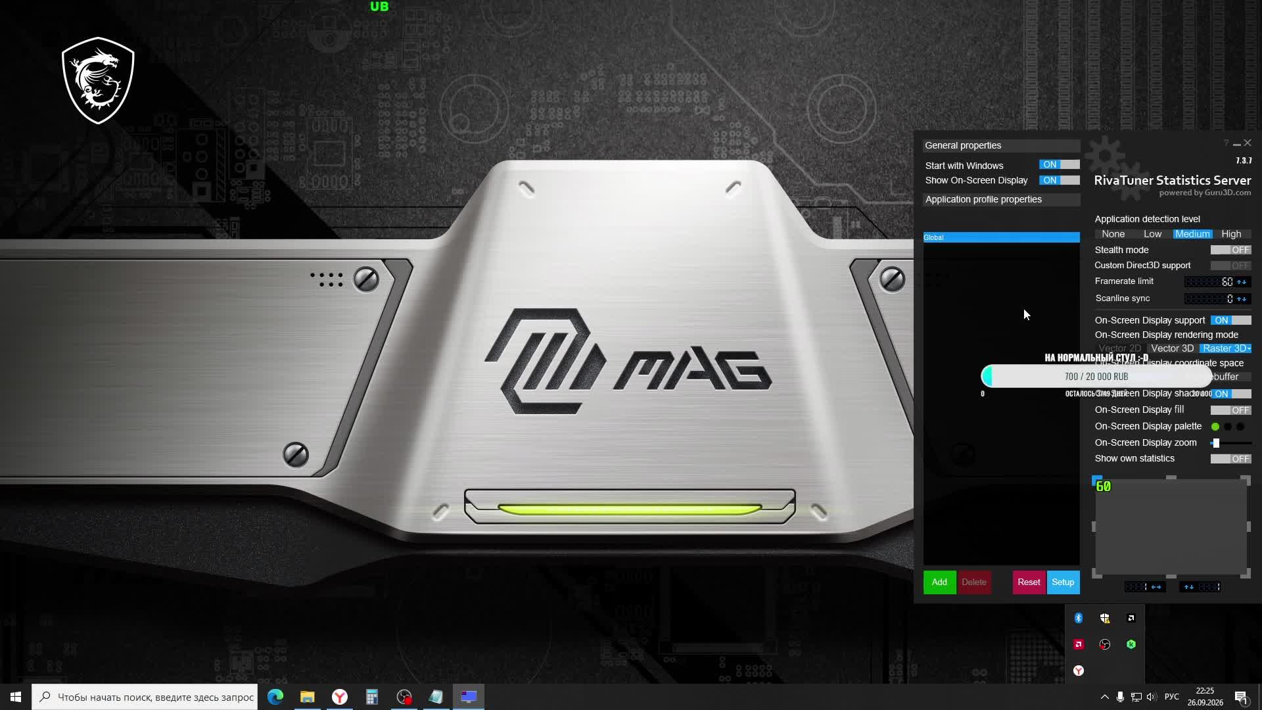Image resolution: width=1262 pixels, height=710 pixels.
Task: Click the RivaTuner taskbar icon
Action: coord(469,697)
